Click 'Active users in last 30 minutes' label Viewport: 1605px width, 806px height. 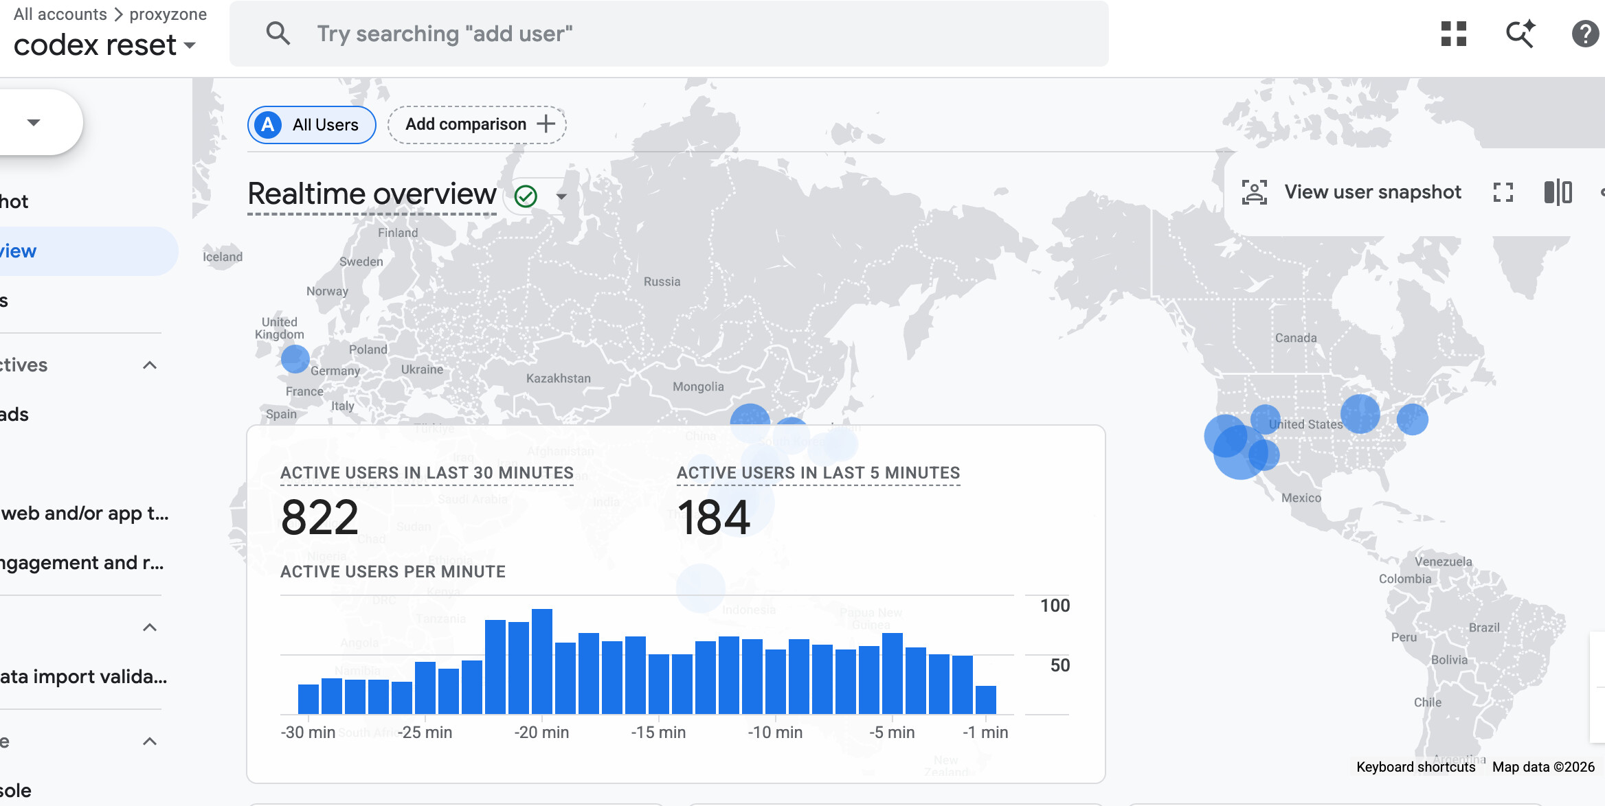click(427, 473)
